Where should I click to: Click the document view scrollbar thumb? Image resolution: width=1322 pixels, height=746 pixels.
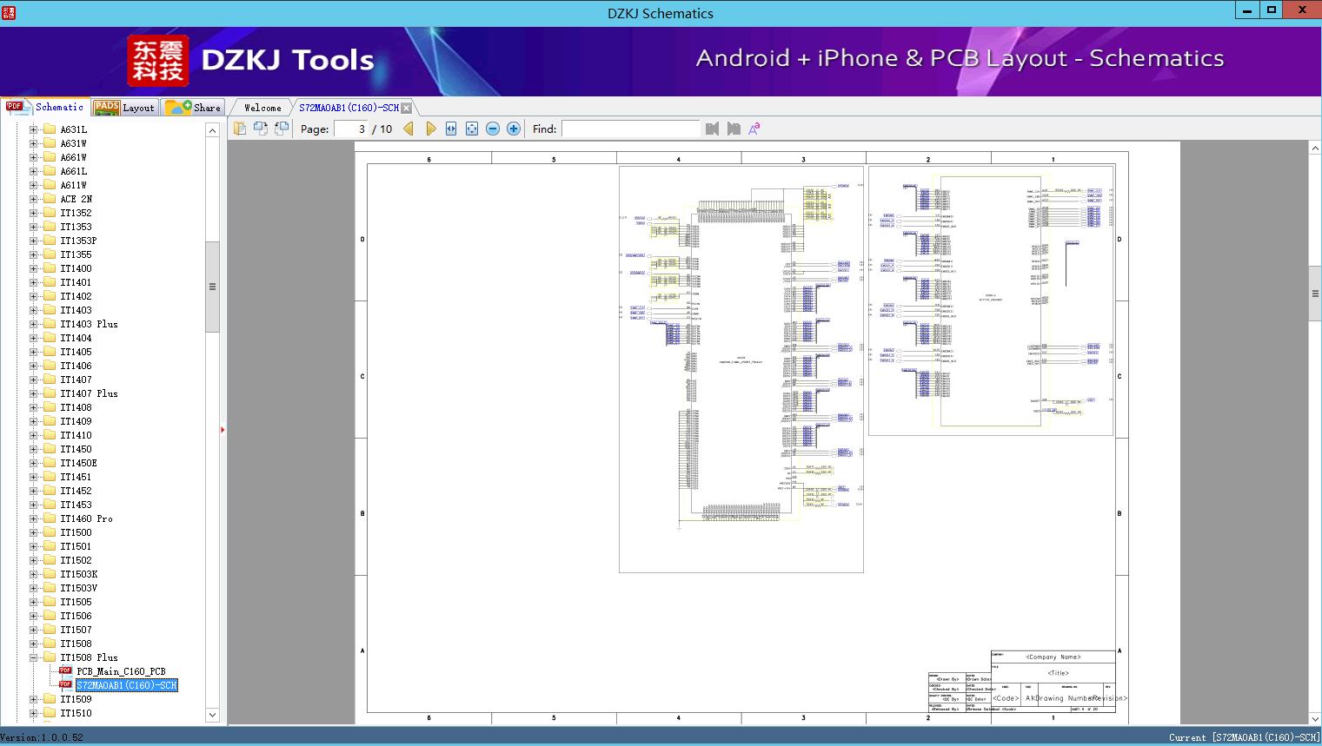point(1314,294)
